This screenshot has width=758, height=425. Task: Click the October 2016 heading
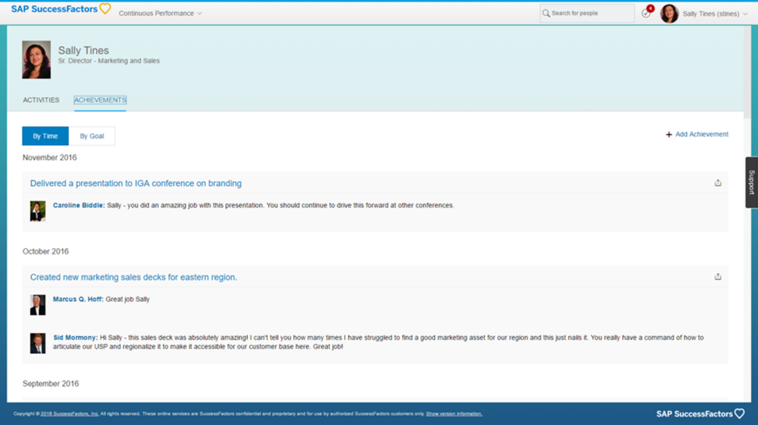tap(45, 252)
